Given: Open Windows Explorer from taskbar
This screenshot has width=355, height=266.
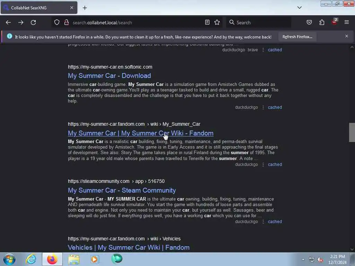Looking at the screenshot, I should (x=74, y=259).
